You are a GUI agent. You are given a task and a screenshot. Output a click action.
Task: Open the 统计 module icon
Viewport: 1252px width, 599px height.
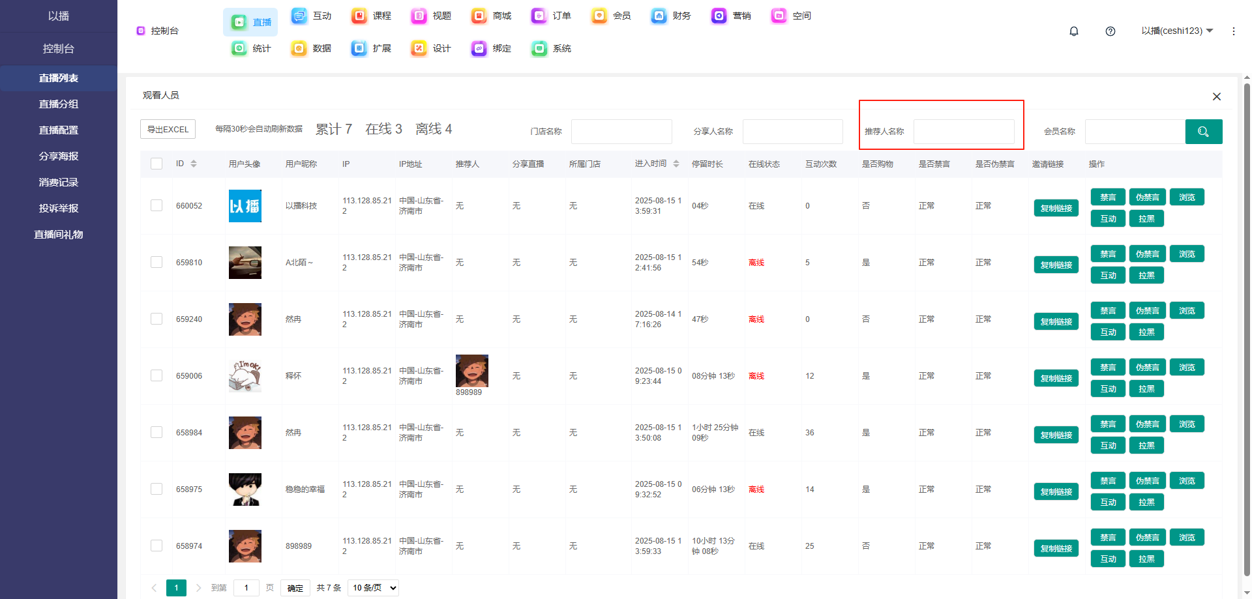(239, 48)
